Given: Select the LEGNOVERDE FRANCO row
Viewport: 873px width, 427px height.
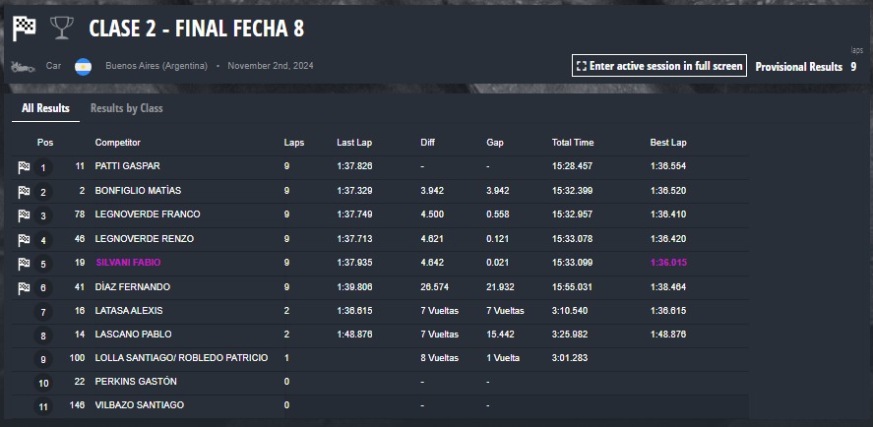Looking at the screenshot, I should click(380, 214).
